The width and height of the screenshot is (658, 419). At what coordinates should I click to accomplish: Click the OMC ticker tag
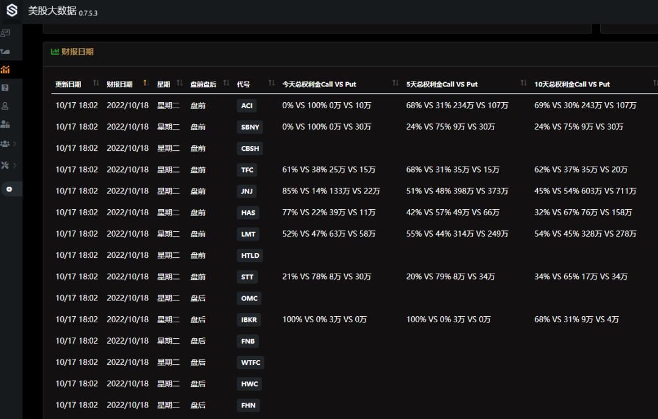[x=249, y=298]
